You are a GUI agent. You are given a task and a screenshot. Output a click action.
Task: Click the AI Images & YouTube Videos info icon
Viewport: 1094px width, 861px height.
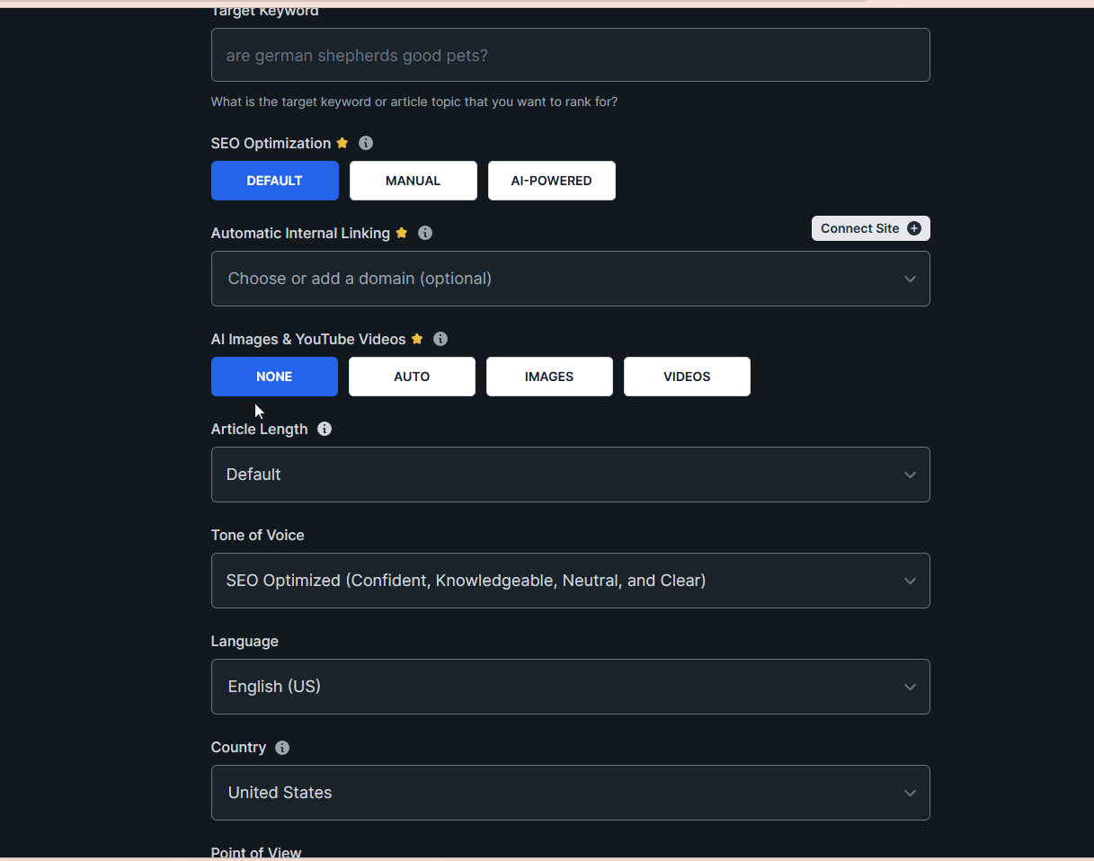click(440, 339)
